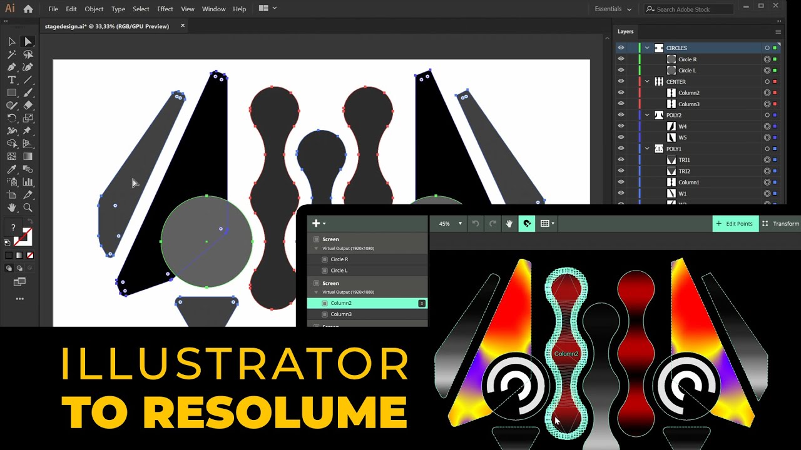Select the Scale tool

click(x=28, y=118)
